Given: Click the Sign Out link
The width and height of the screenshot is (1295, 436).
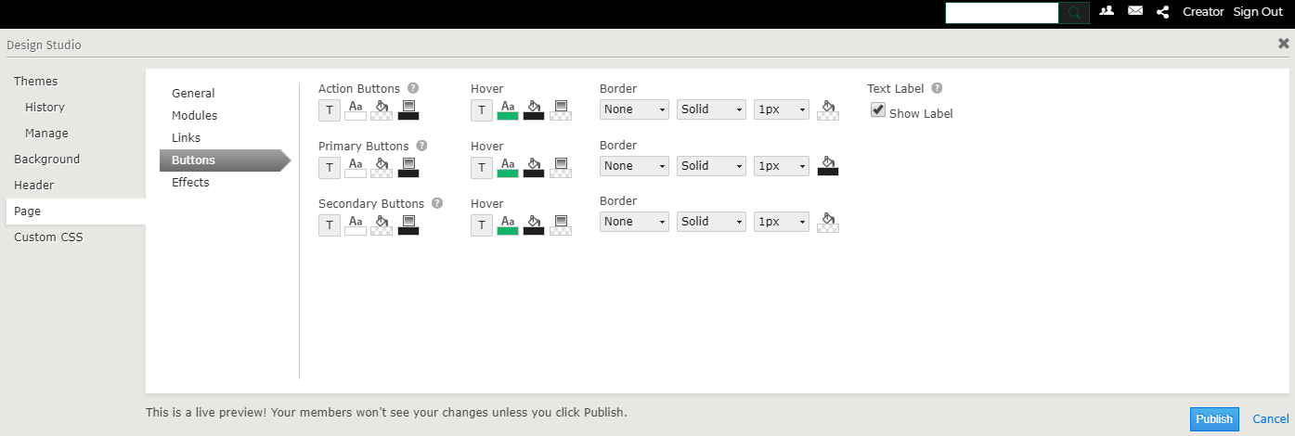Looking at the screenshot, I should (x=1258, y=12).
